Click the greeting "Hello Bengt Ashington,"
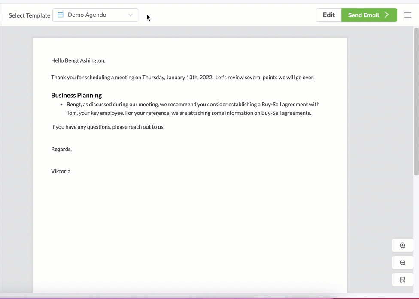This screenshot has height=299, width=419. 78,60
